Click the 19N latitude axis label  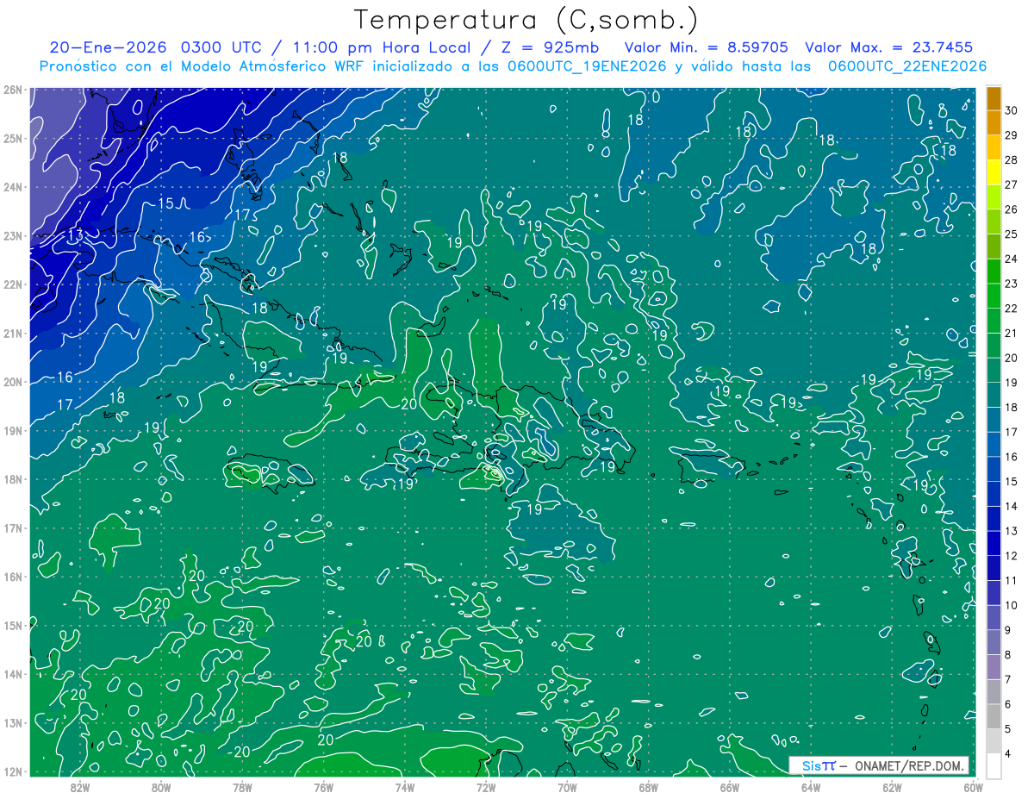[12, 430]
